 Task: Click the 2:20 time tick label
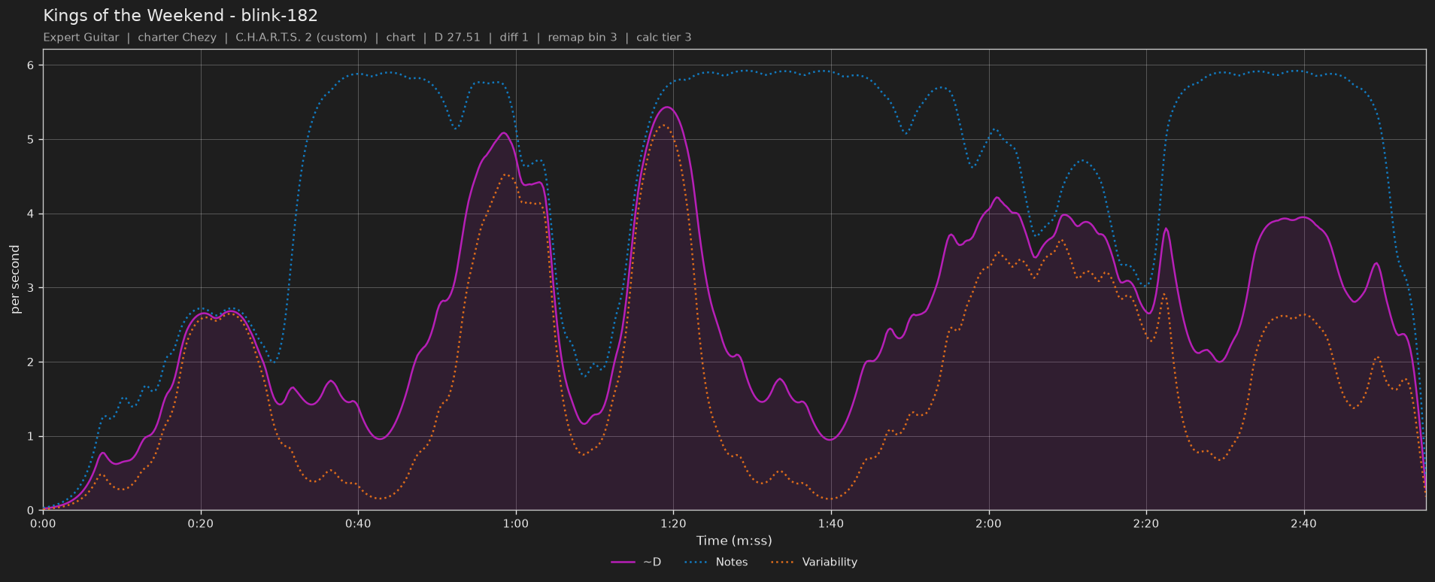coord(1146,523)
